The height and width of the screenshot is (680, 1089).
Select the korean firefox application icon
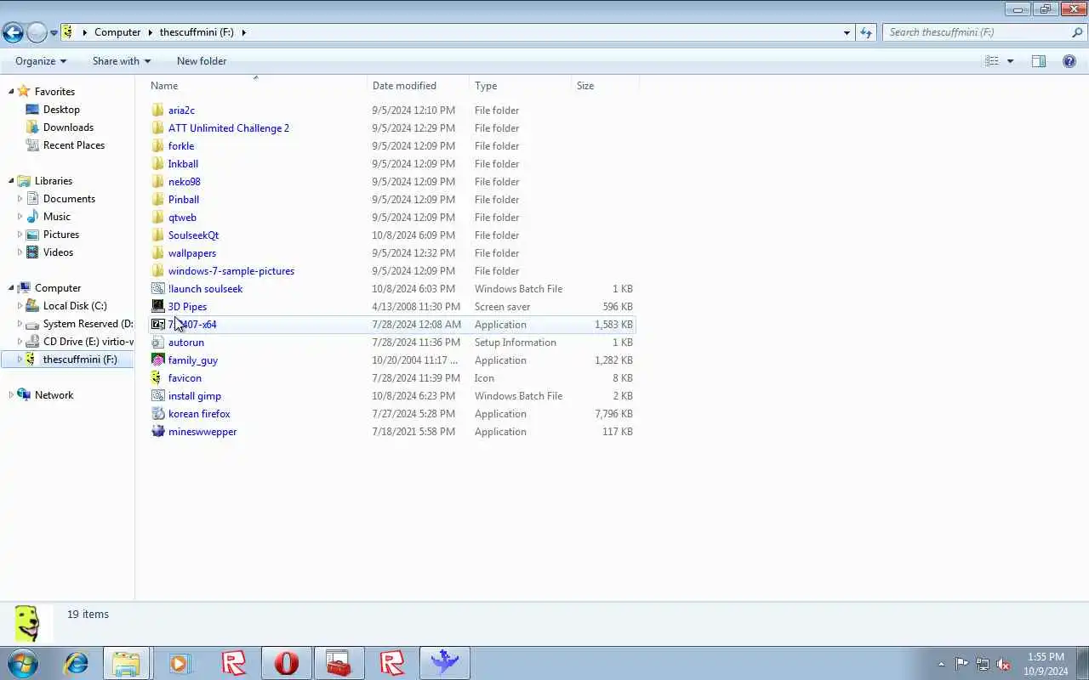(x=157, y=414)
